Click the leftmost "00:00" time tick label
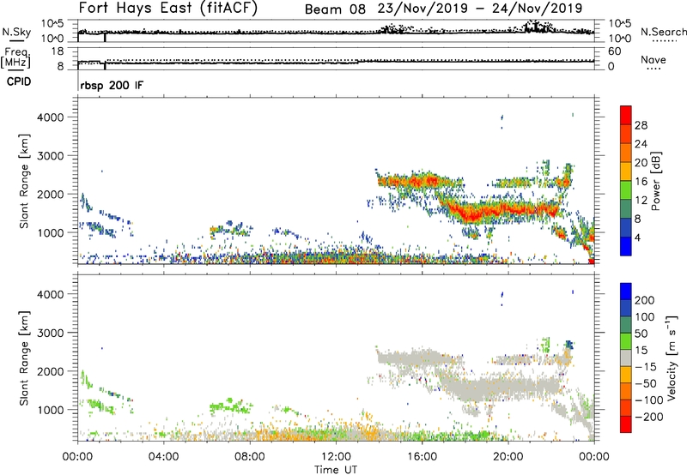 [77, 457]
